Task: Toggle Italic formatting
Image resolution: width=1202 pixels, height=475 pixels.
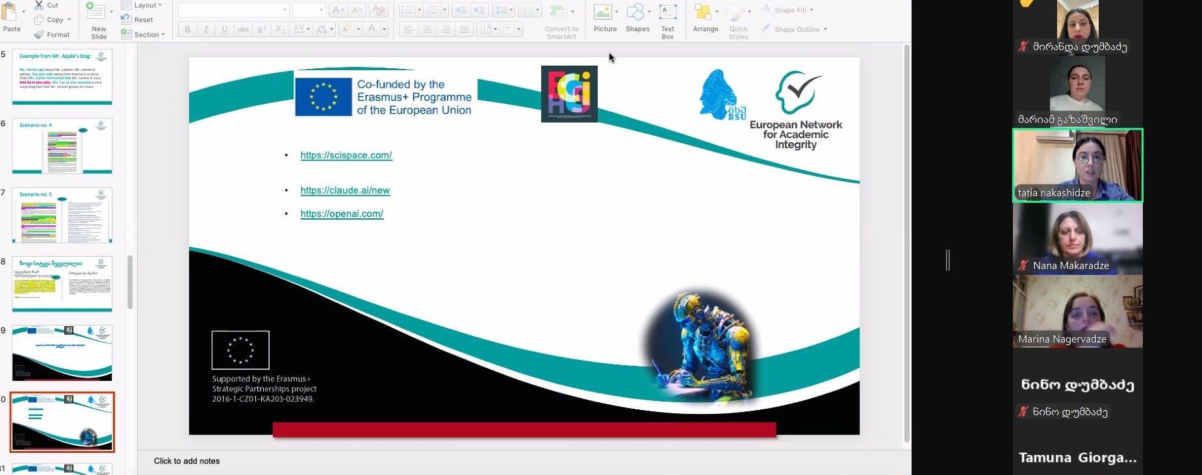Action: click(x=206, y=29)
